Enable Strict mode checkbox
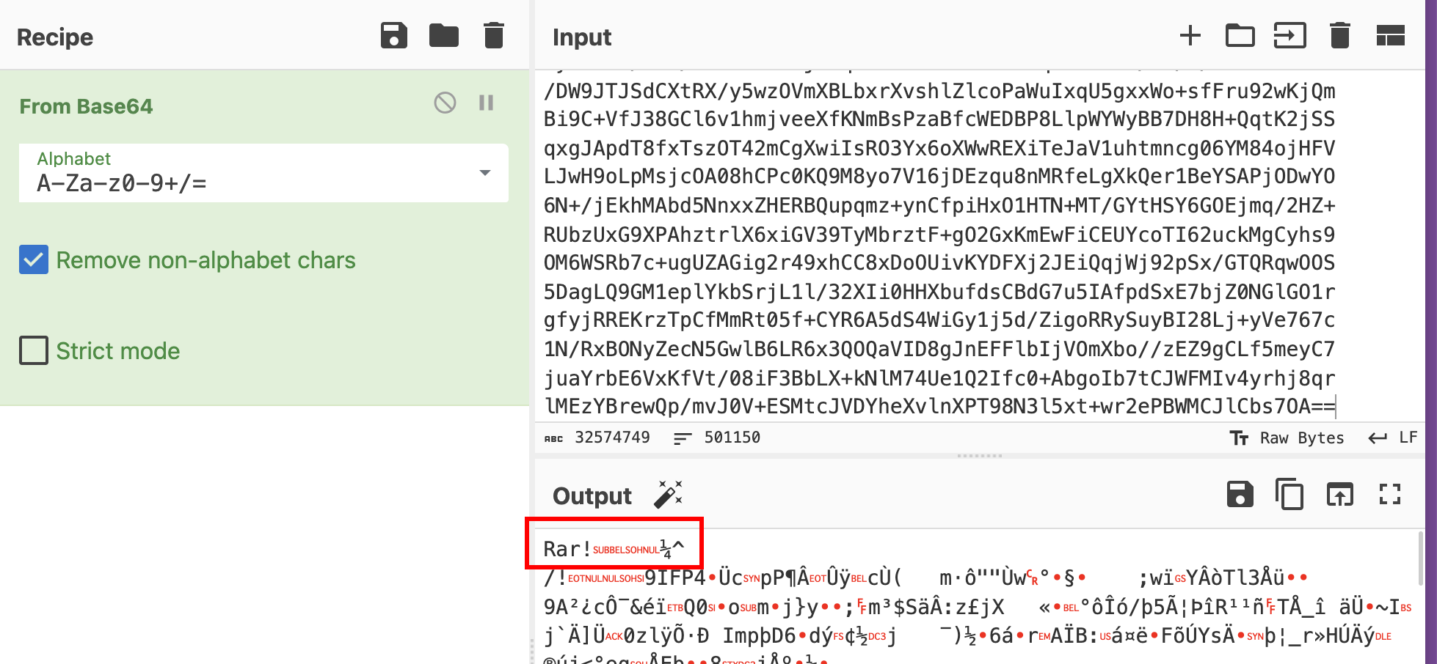The height and width of the screenshot is (664, 1437). click(34, 351)
